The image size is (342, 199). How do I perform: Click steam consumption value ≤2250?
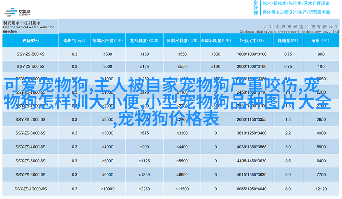[x=144, y=189]
